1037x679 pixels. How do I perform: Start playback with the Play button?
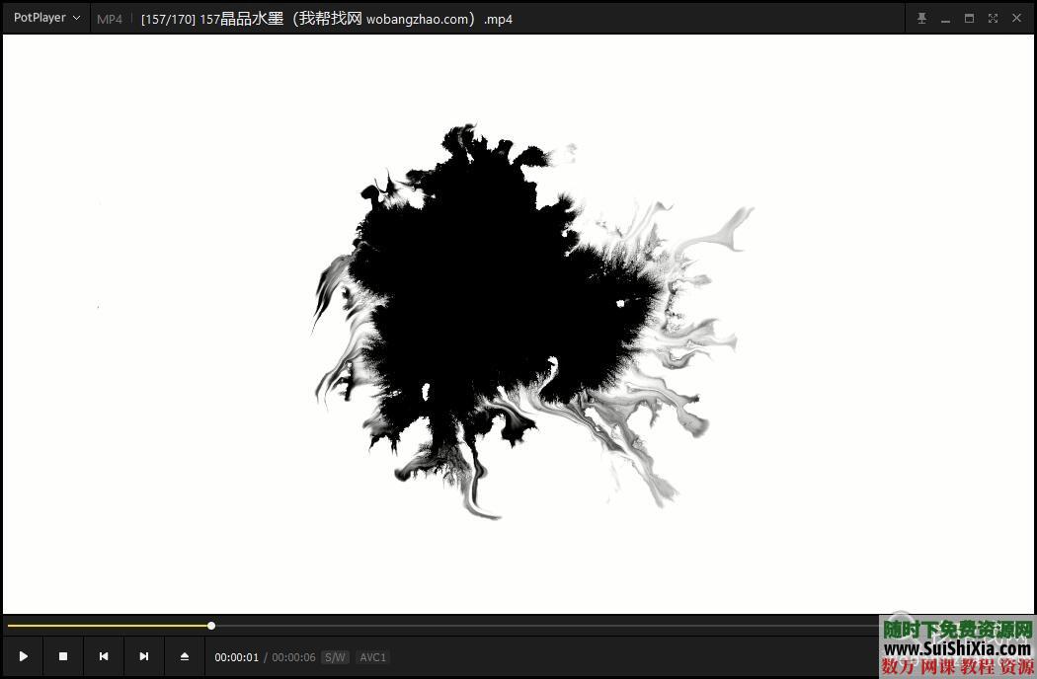pos(24,656)
